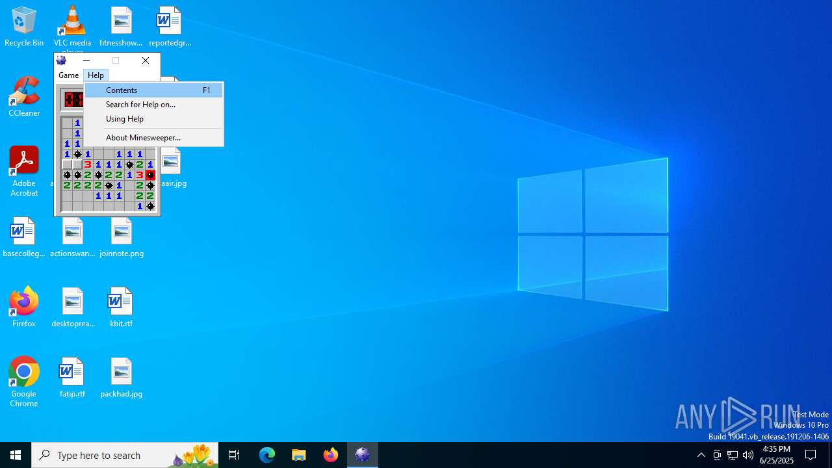Open File Explorer from the taskbar
Viewport: 832px width, 468px height.
299,455
